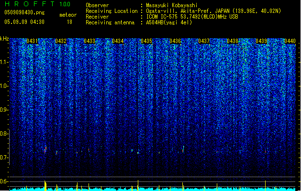This screenshot has width=301, height=191.
Task: Click the 0436 time marker
Action: [x=175, y=41]
